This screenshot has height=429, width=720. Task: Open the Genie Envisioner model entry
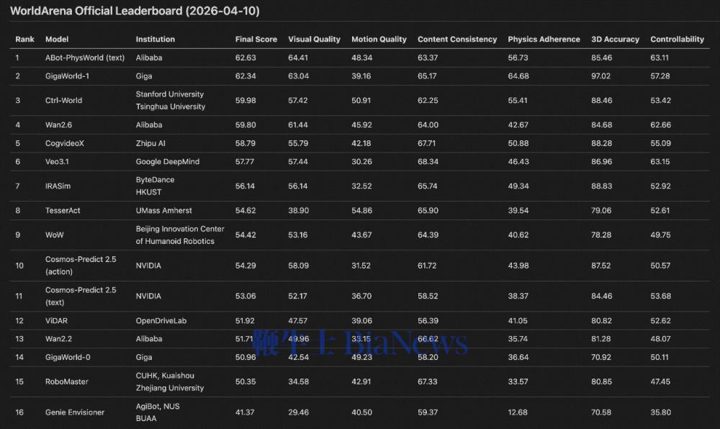point(75,412)
